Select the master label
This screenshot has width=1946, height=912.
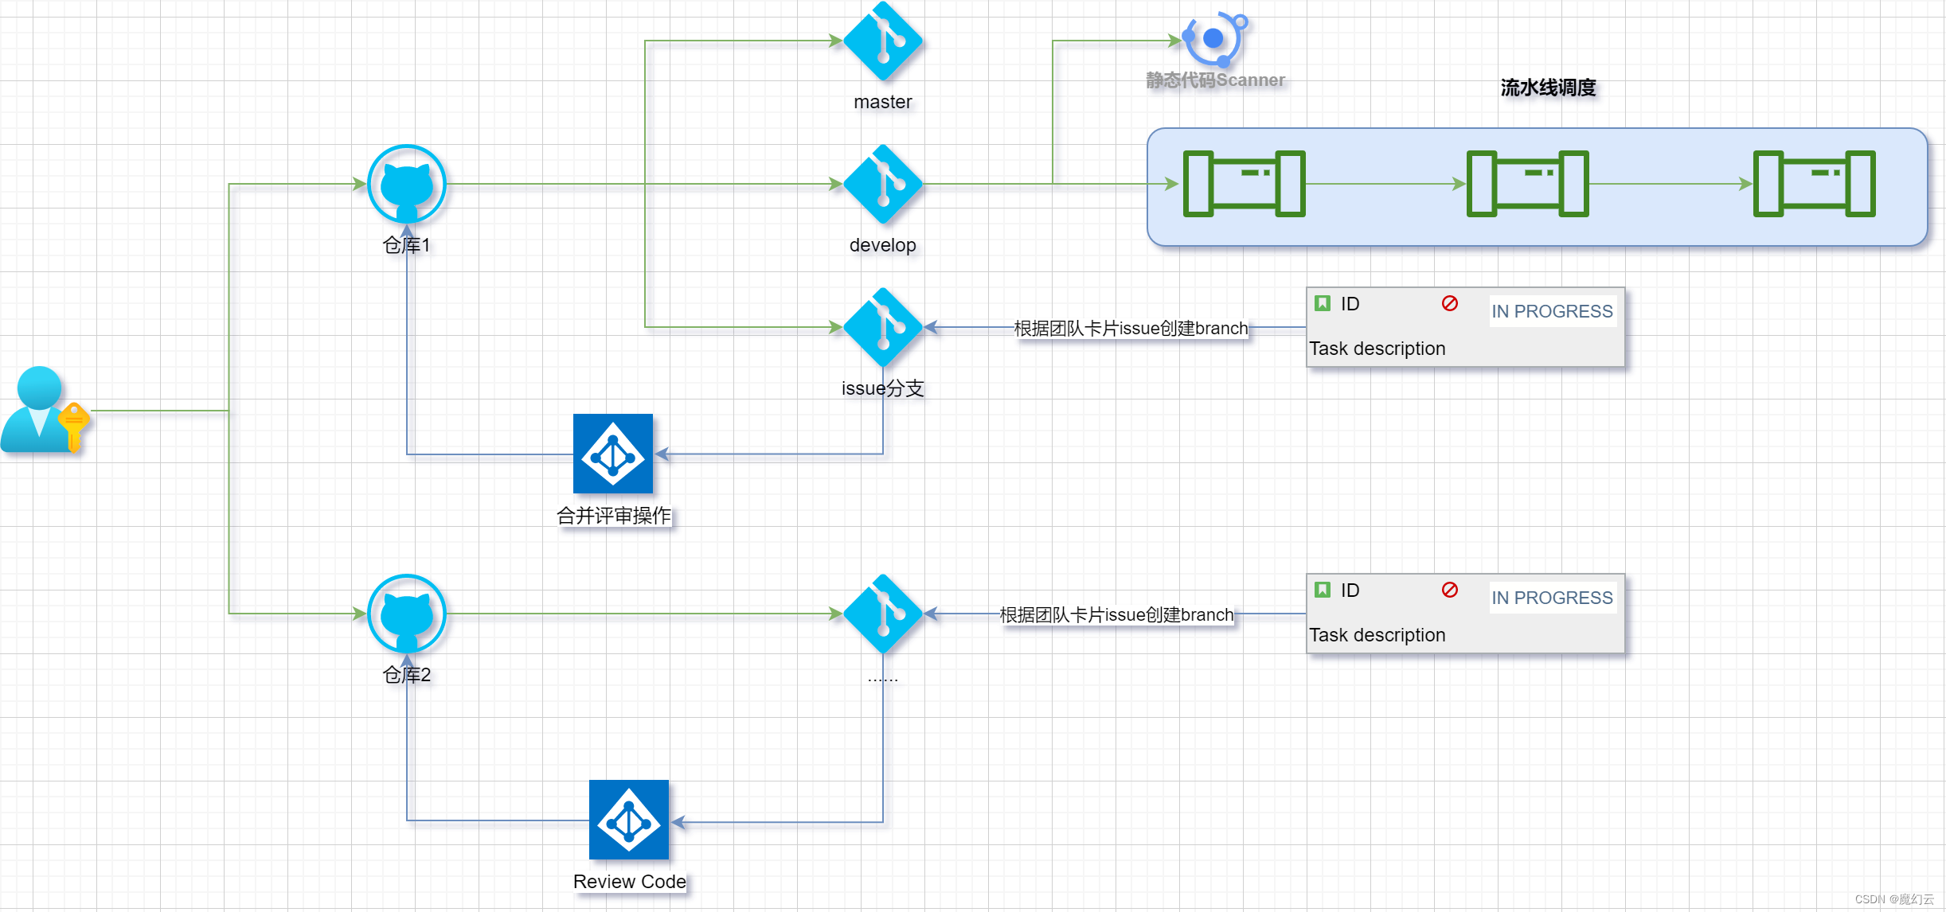(x=883, y=102)
